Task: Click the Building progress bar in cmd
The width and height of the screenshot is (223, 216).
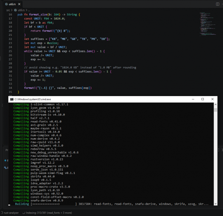Action: tap(54, 204)
